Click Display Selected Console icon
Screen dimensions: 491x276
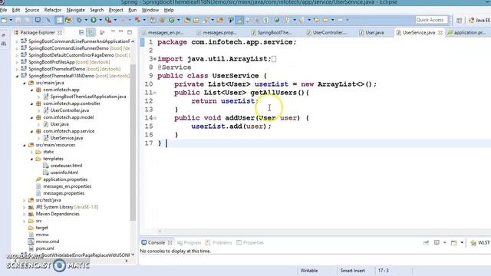[437, 243]
